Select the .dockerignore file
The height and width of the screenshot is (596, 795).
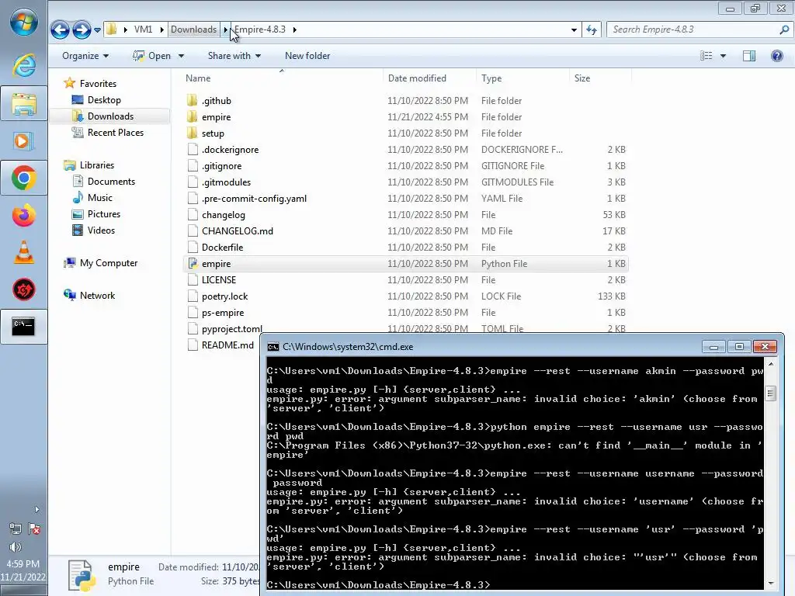click(x=230, y=150)
